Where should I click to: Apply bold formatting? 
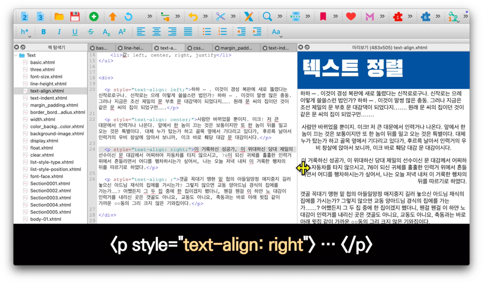click(x=43, y=32)
